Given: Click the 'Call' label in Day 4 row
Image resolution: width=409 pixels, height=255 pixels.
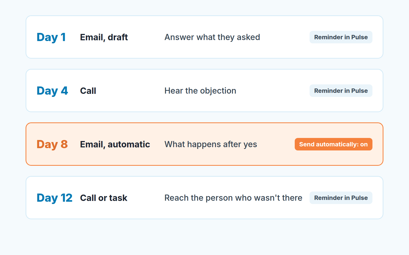Looking at the screenshot, I should [x=88, y=91].
